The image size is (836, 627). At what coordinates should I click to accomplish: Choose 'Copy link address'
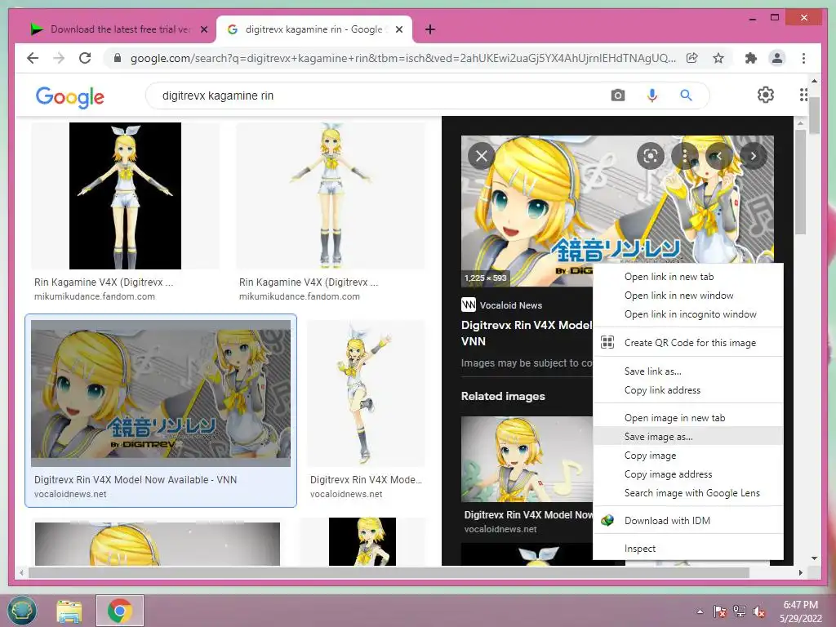coord(687,389)
